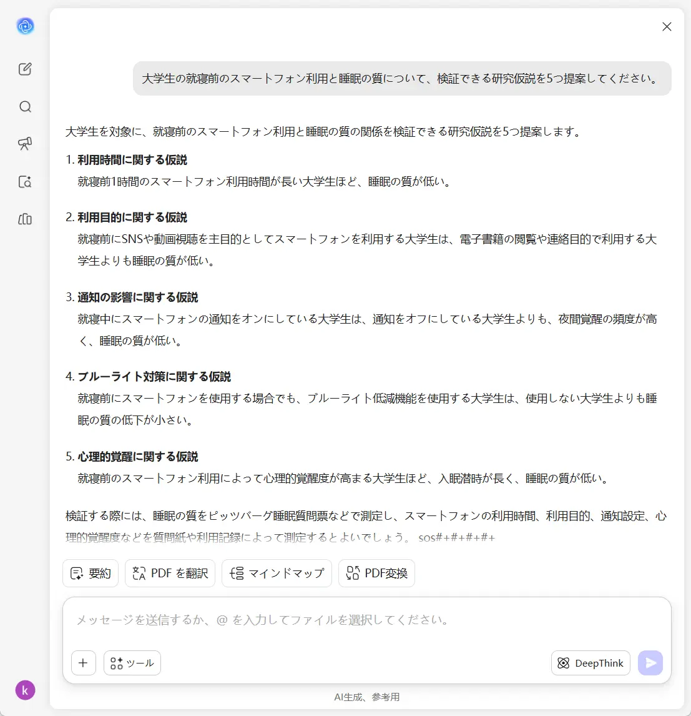691x716 pixels.
Task: Click the plus button to add an attachment
Action: pos(84,663)
